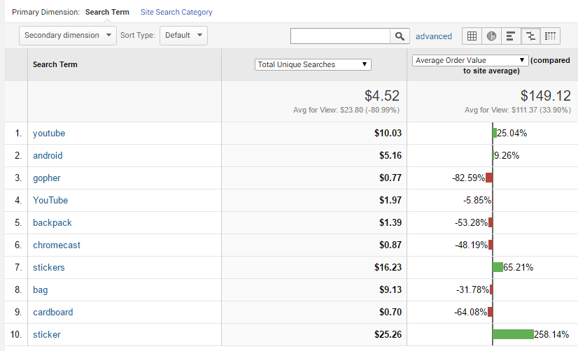
Task: Click the 65.21% green comparison bar
Action: point(498,267)
